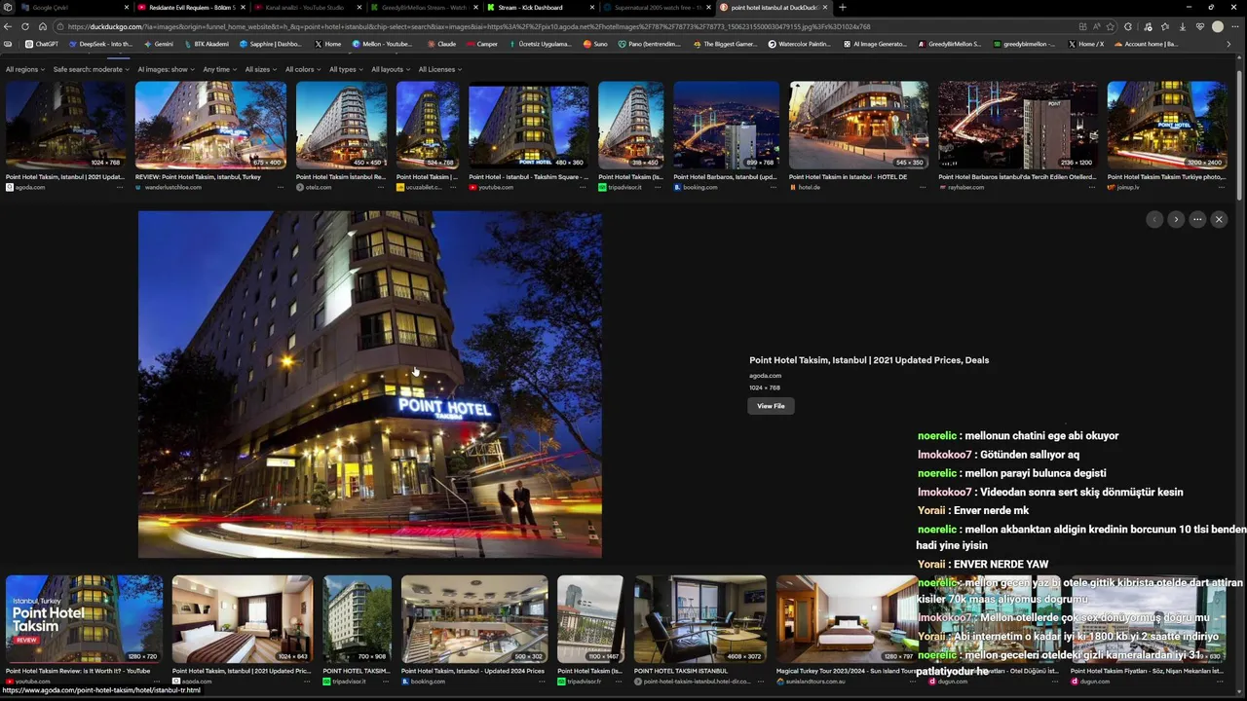1247x701 pixels.
Task: Open the browser profile avatar
Action: point(1218,26)
